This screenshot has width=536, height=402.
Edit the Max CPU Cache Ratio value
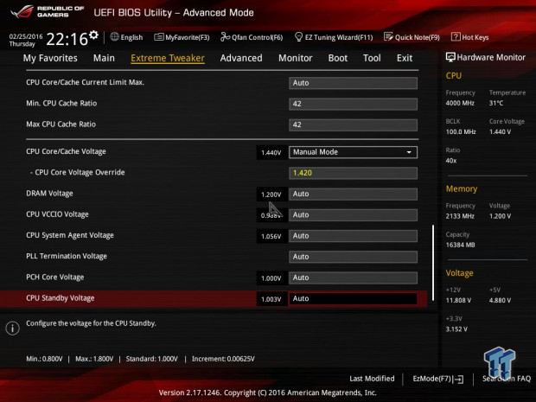pos(353,124)
